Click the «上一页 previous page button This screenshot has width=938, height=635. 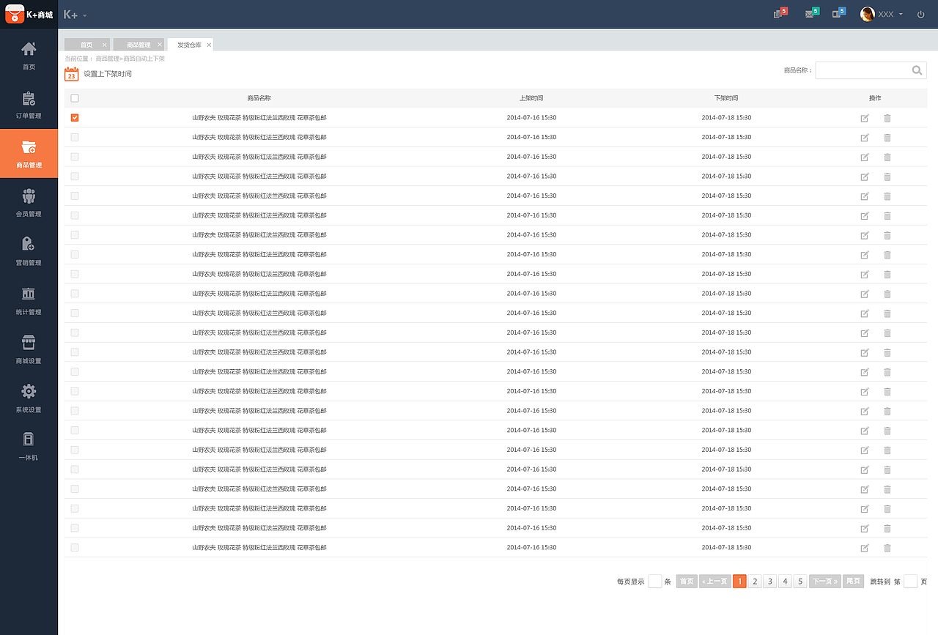click(715, 582)
